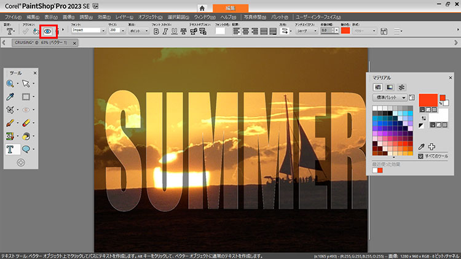Open the Impact font dropdown
This screenshot has height=259, width=461.
[x=104, y=29]
